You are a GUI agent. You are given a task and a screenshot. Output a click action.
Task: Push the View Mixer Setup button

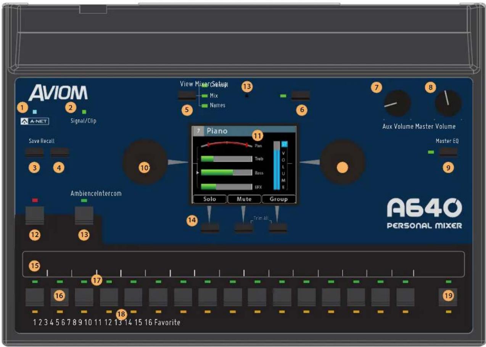point(187,96)
